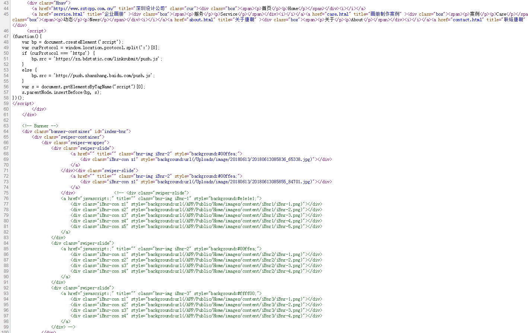
Task: Open the contact.html link
Action: (x=467, y=20)
